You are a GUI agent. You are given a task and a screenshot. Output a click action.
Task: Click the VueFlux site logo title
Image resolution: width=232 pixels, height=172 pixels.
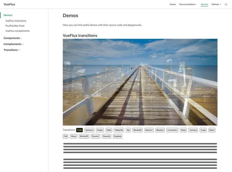click(9, 4)
